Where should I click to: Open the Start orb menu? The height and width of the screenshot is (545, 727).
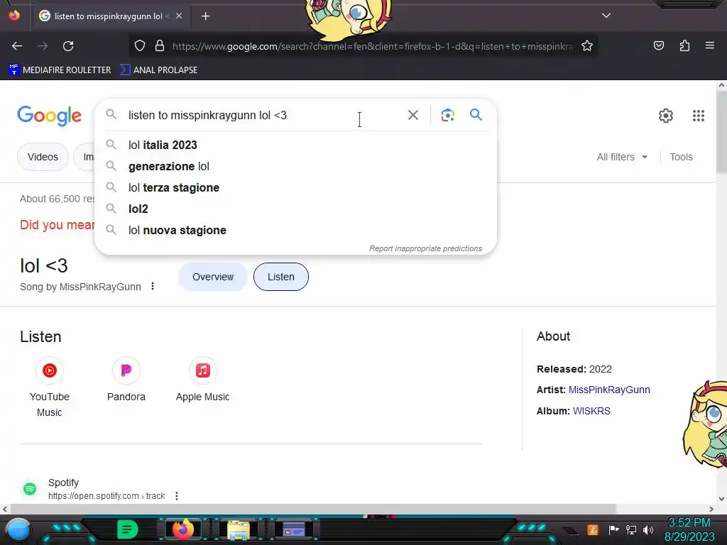click(x=18, y=530)
